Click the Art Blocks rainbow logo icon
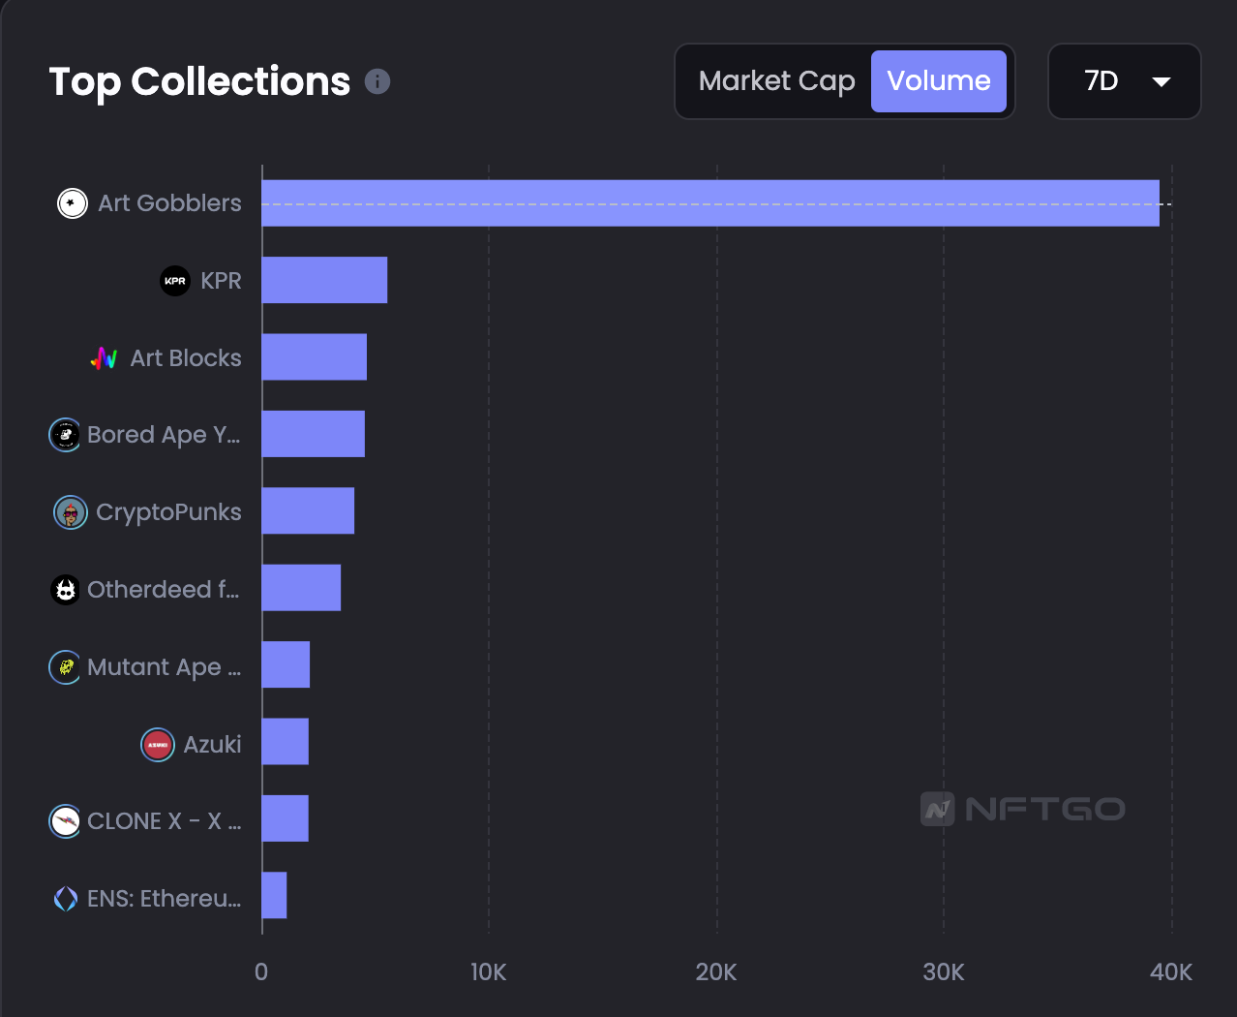 [x=105, y=358]
